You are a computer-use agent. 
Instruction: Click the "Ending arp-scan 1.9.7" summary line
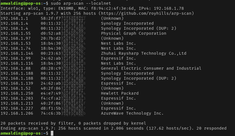tap(113, 128)
